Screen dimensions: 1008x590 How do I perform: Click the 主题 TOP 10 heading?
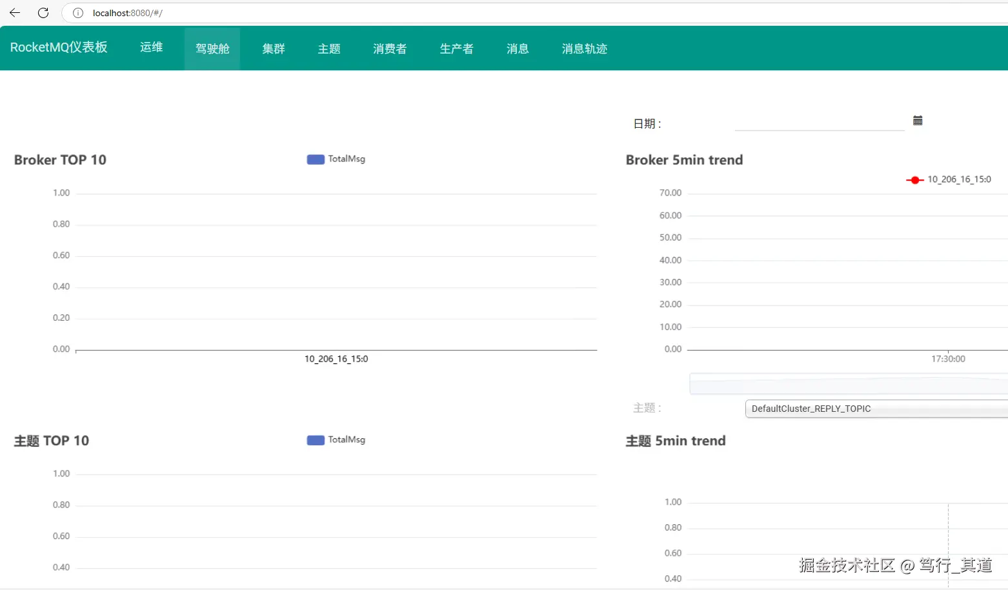tap(52, 441)
